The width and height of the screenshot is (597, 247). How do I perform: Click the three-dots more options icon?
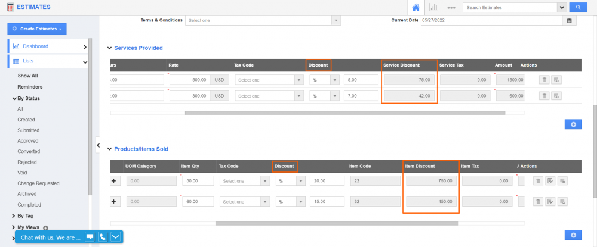(x=451, y=8)
